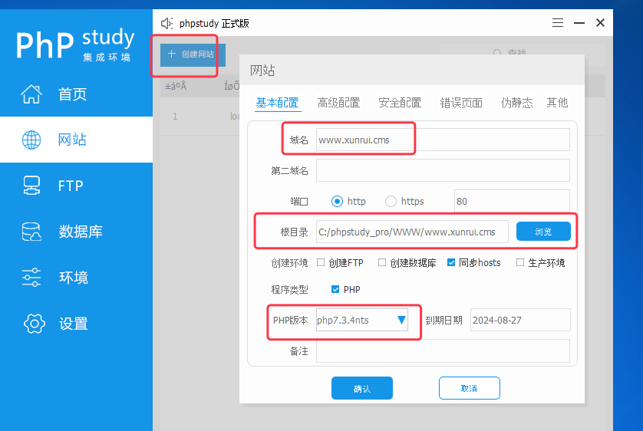Select the 网站 sidebar item
This screenshot has width=643, height=431.
[x=76, y=140]
